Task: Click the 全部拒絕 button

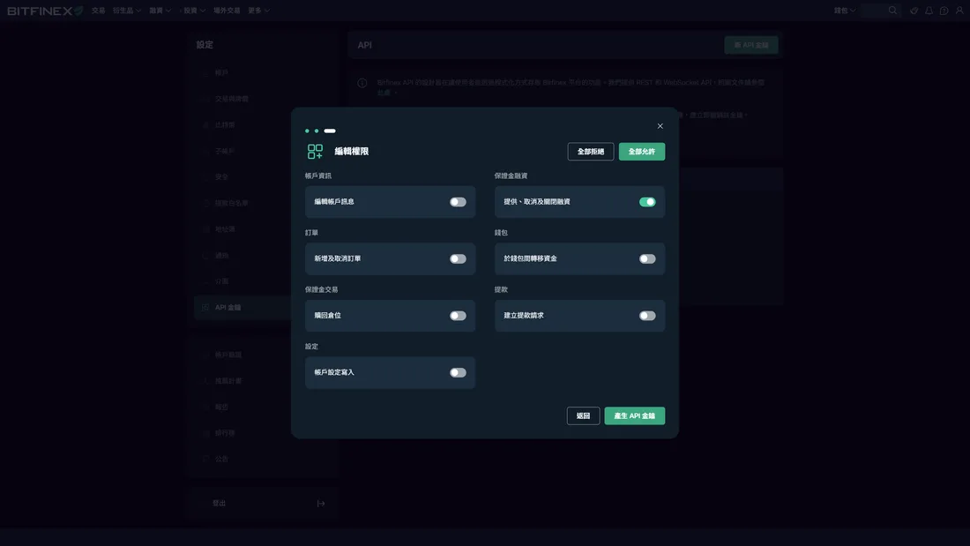Action: pyautogui.click(x=590, y=152)
